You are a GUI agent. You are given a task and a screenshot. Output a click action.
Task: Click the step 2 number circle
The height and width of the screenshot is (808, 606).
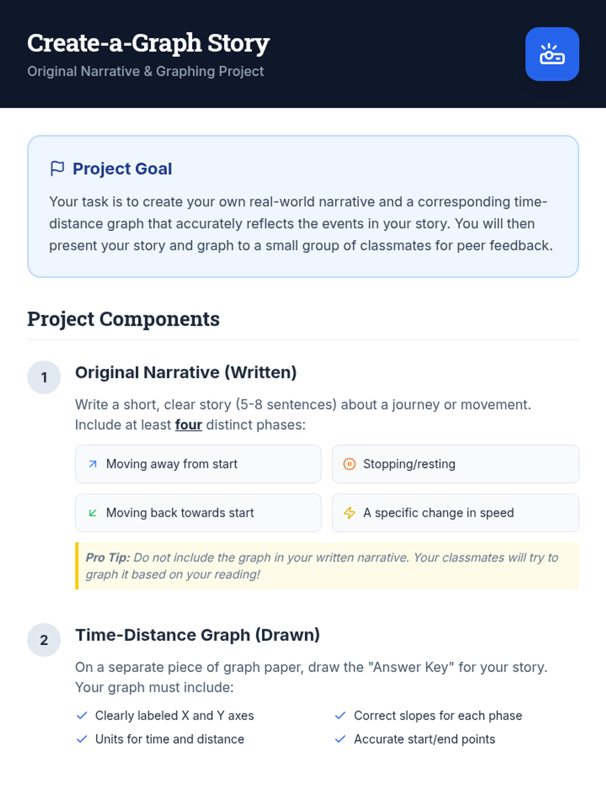tap(44, 640)
